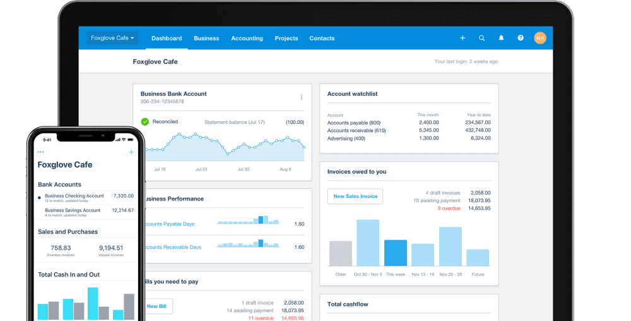Image resolution: width=631 pixels, height=321 pixels.
Task: Open the Accounts Receivable Days link
Action: point(173,247)
